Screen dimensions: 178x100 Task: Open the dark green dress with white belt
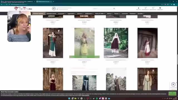click(84, 83)
